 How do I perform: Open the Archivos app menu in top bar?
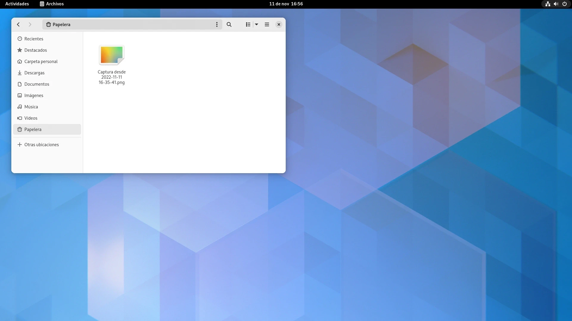coord(52,4)
